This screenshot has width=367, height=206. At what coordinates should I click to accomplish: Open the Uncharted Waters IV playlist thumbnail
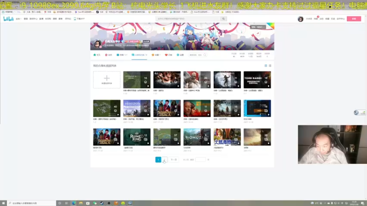click(x=227, y=137)
